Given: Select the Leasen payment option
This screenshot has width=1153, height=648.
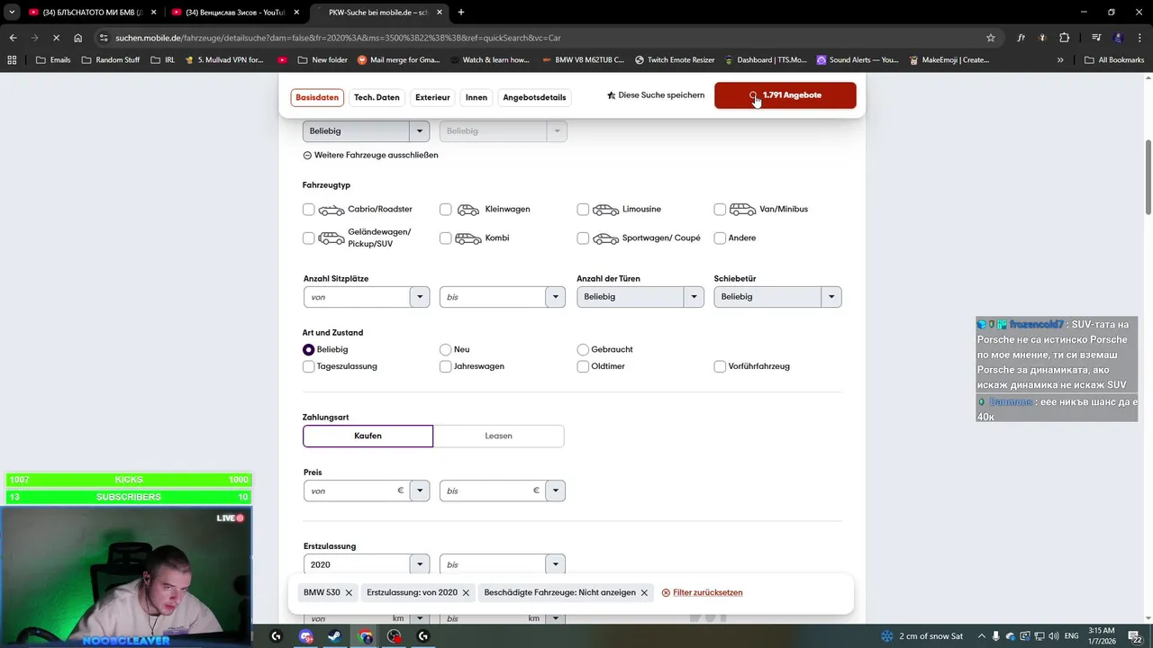Looking at the screenshot, I should [498, 436].
